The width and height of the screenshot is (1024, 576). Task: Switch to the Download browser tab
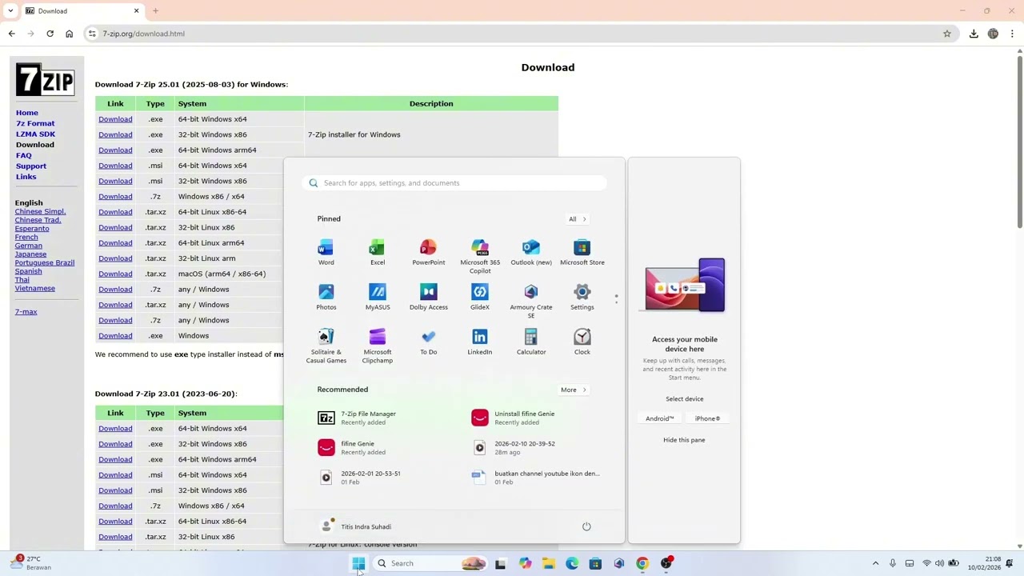80,11
